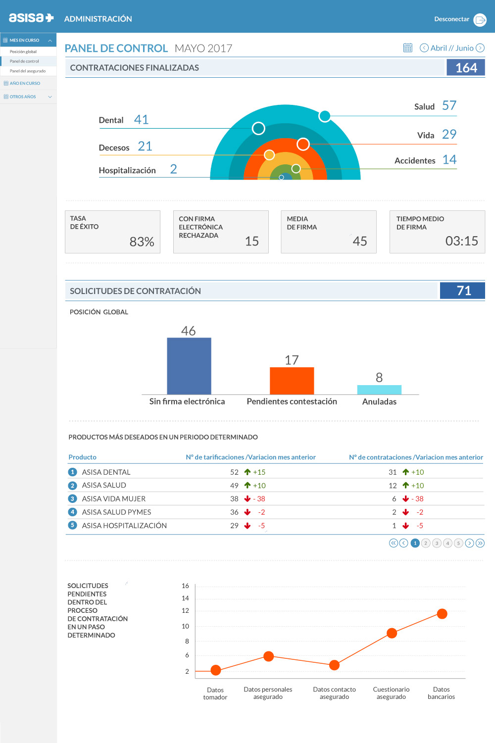Viewport: 495px width, 743px height.
Task: Go to next page of products table
Action: pos(469,543)
